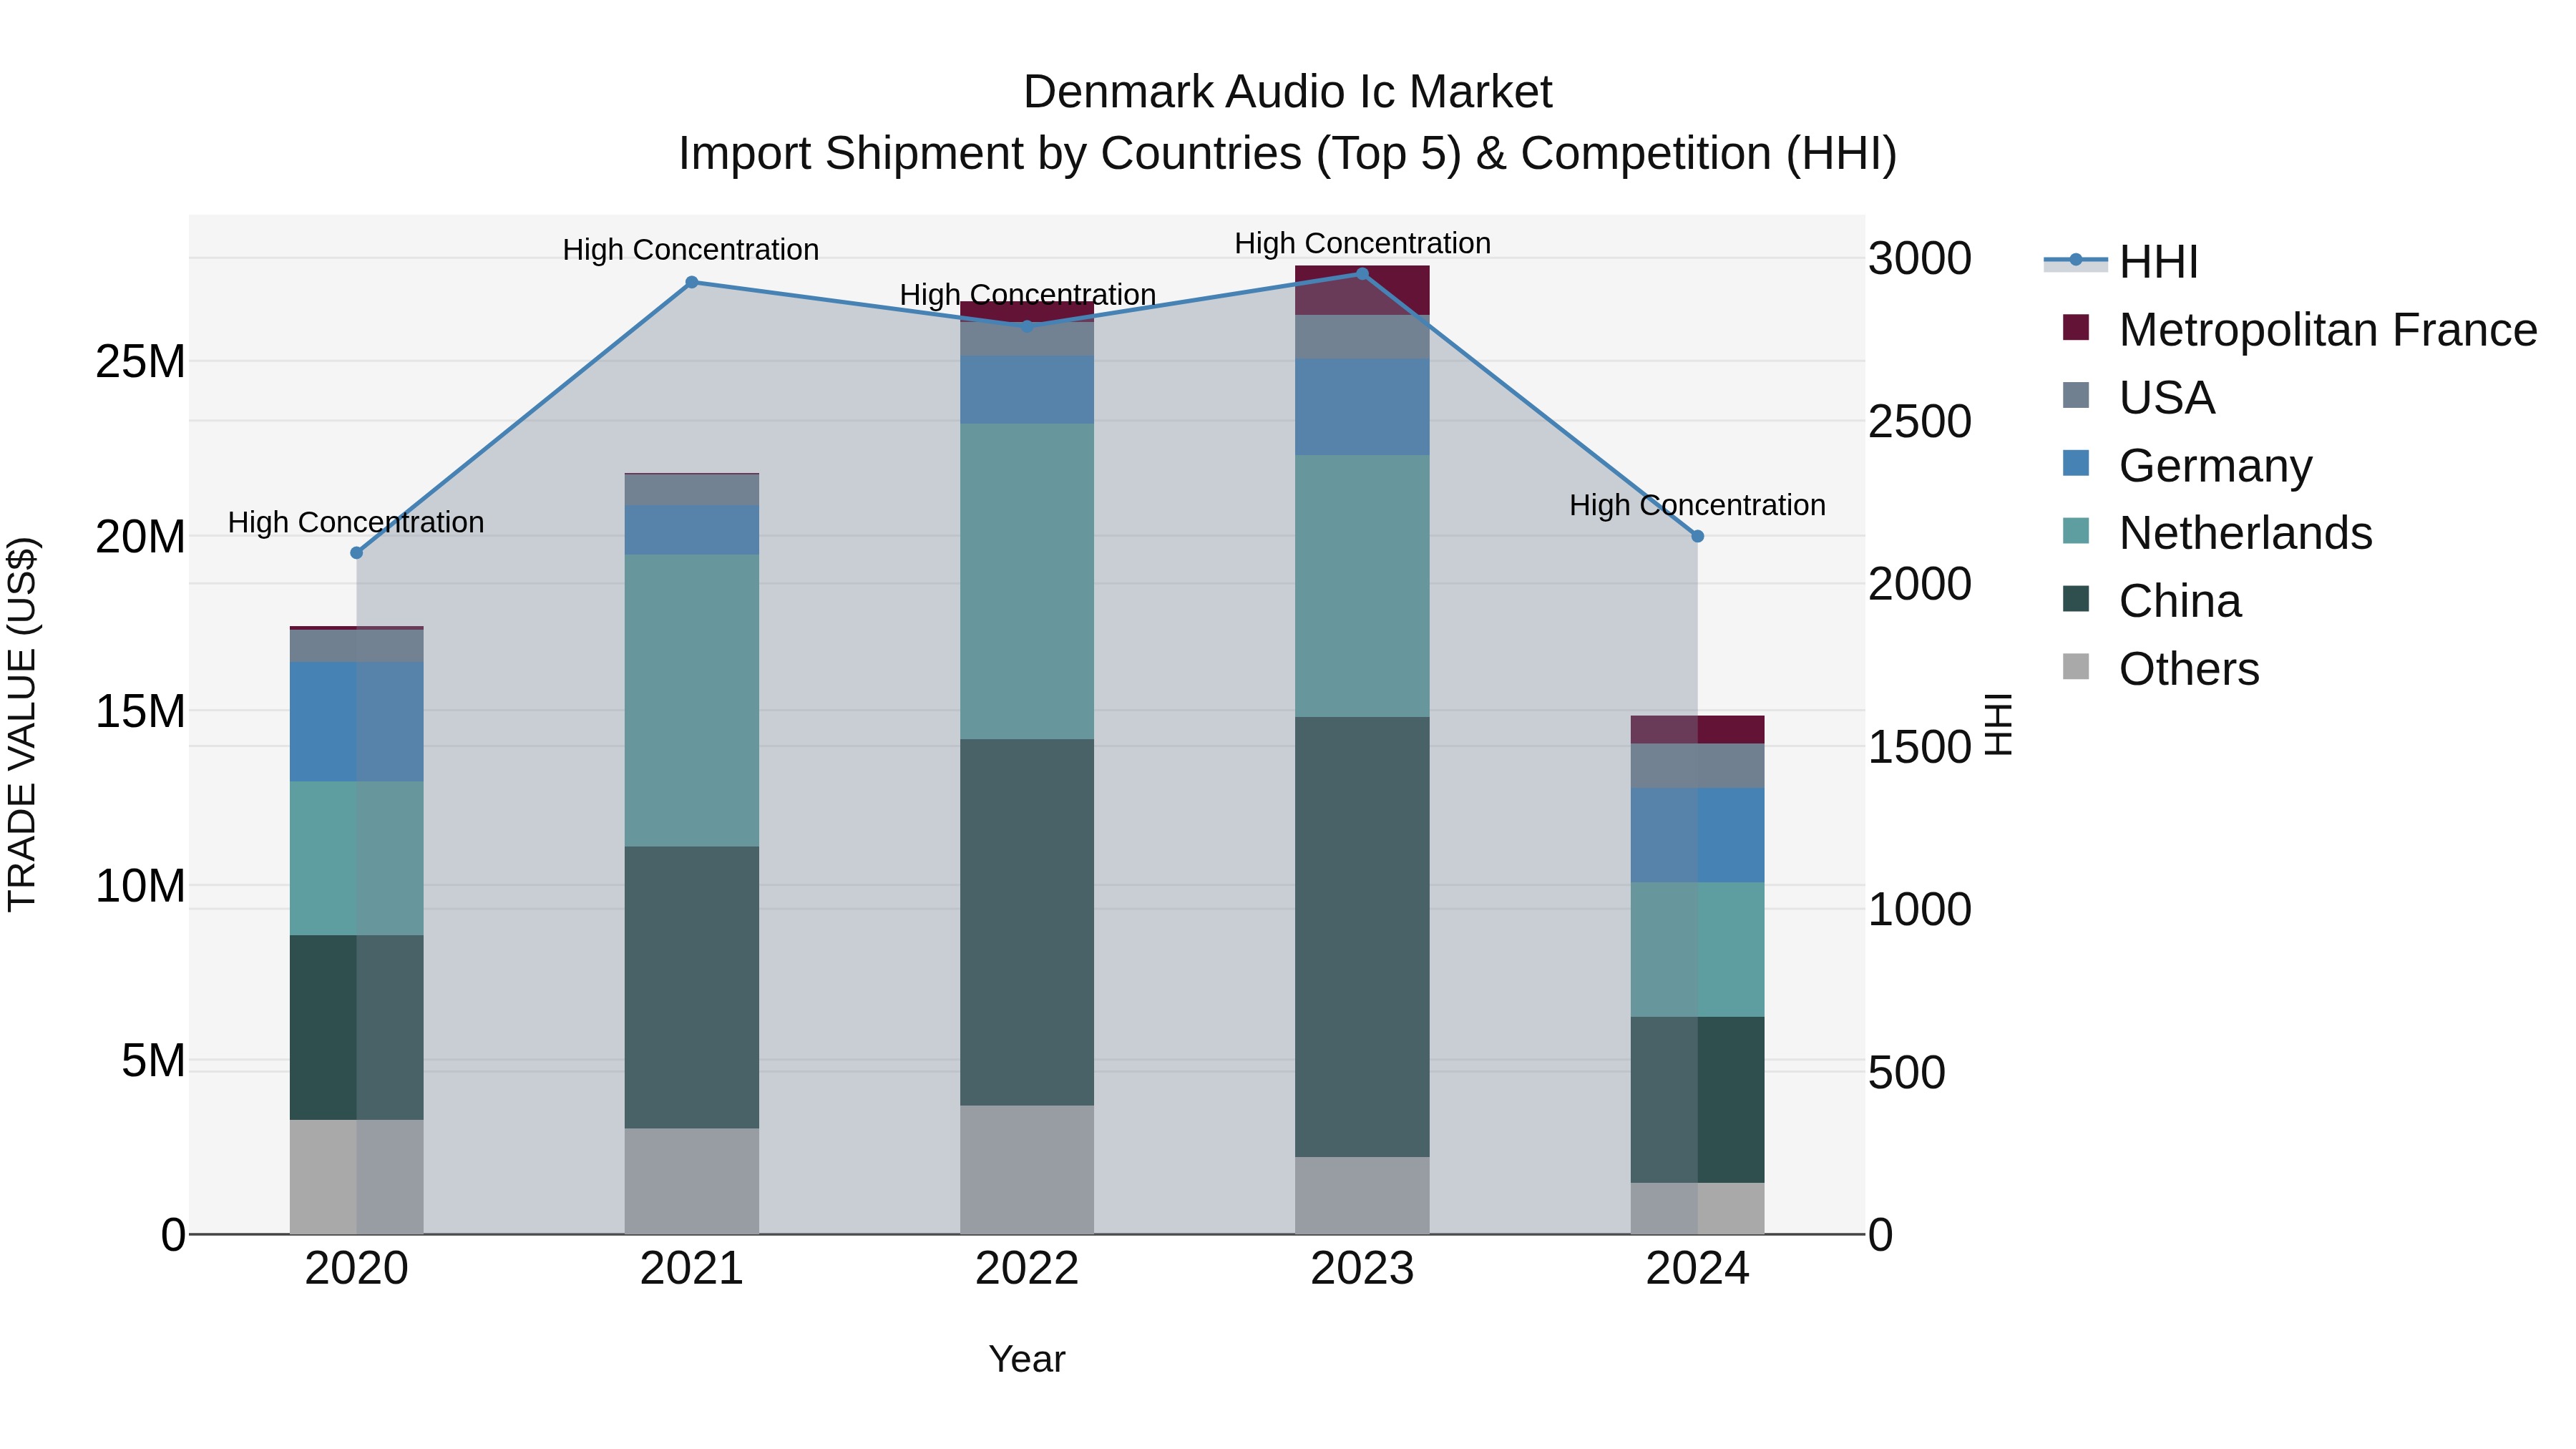
Task: Click the 1500 HHI axis tick label
Action: (x=1920, y=747)
